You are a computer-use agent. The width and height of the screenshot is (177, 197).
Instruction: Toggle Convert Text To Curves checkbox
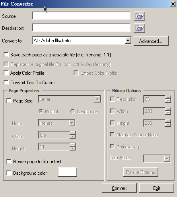pyautogui.click(x=6, y=82)
